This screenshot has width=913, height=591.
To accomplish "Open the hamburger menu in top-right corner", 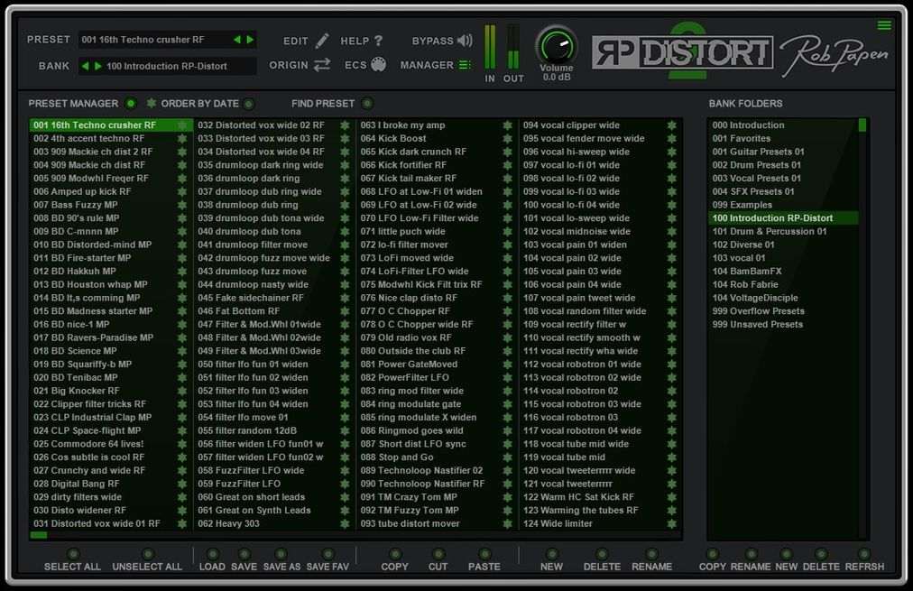I will [885, 24].
